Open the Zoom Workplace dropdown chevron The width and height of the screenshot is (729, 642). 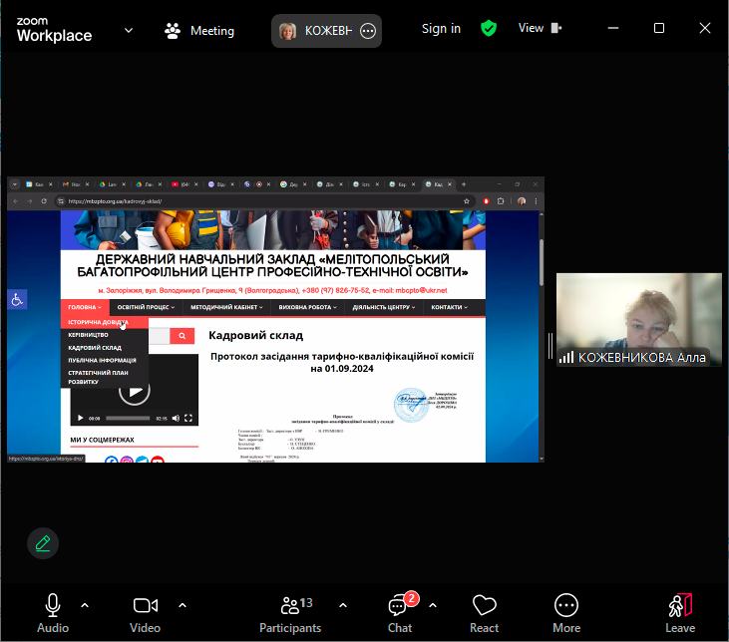pyautogui.click(x=129, y=30)
